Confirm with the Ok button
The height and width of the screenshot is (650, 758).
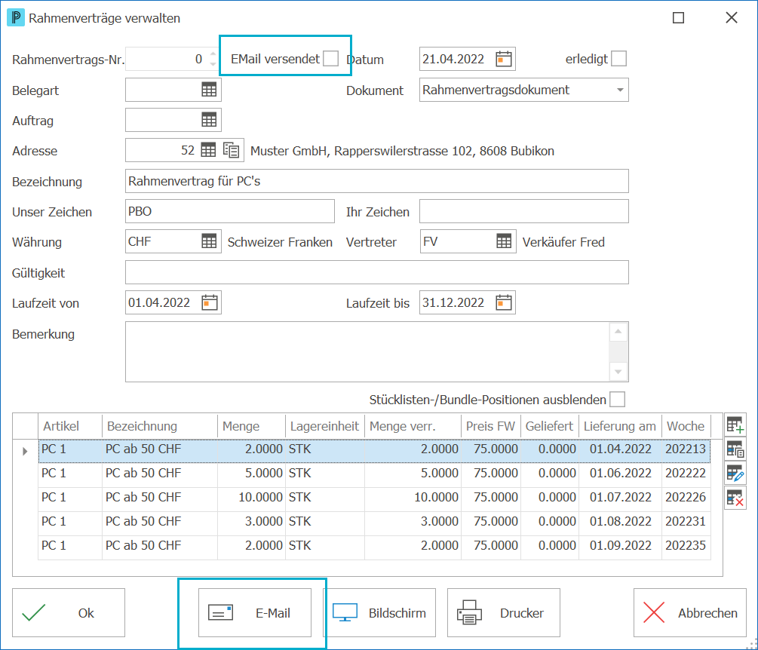click(69, 612)
